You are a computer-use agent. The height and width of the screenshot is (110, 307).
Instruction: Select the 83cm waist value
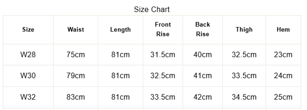pyautogui.click(x=76, y=97)
